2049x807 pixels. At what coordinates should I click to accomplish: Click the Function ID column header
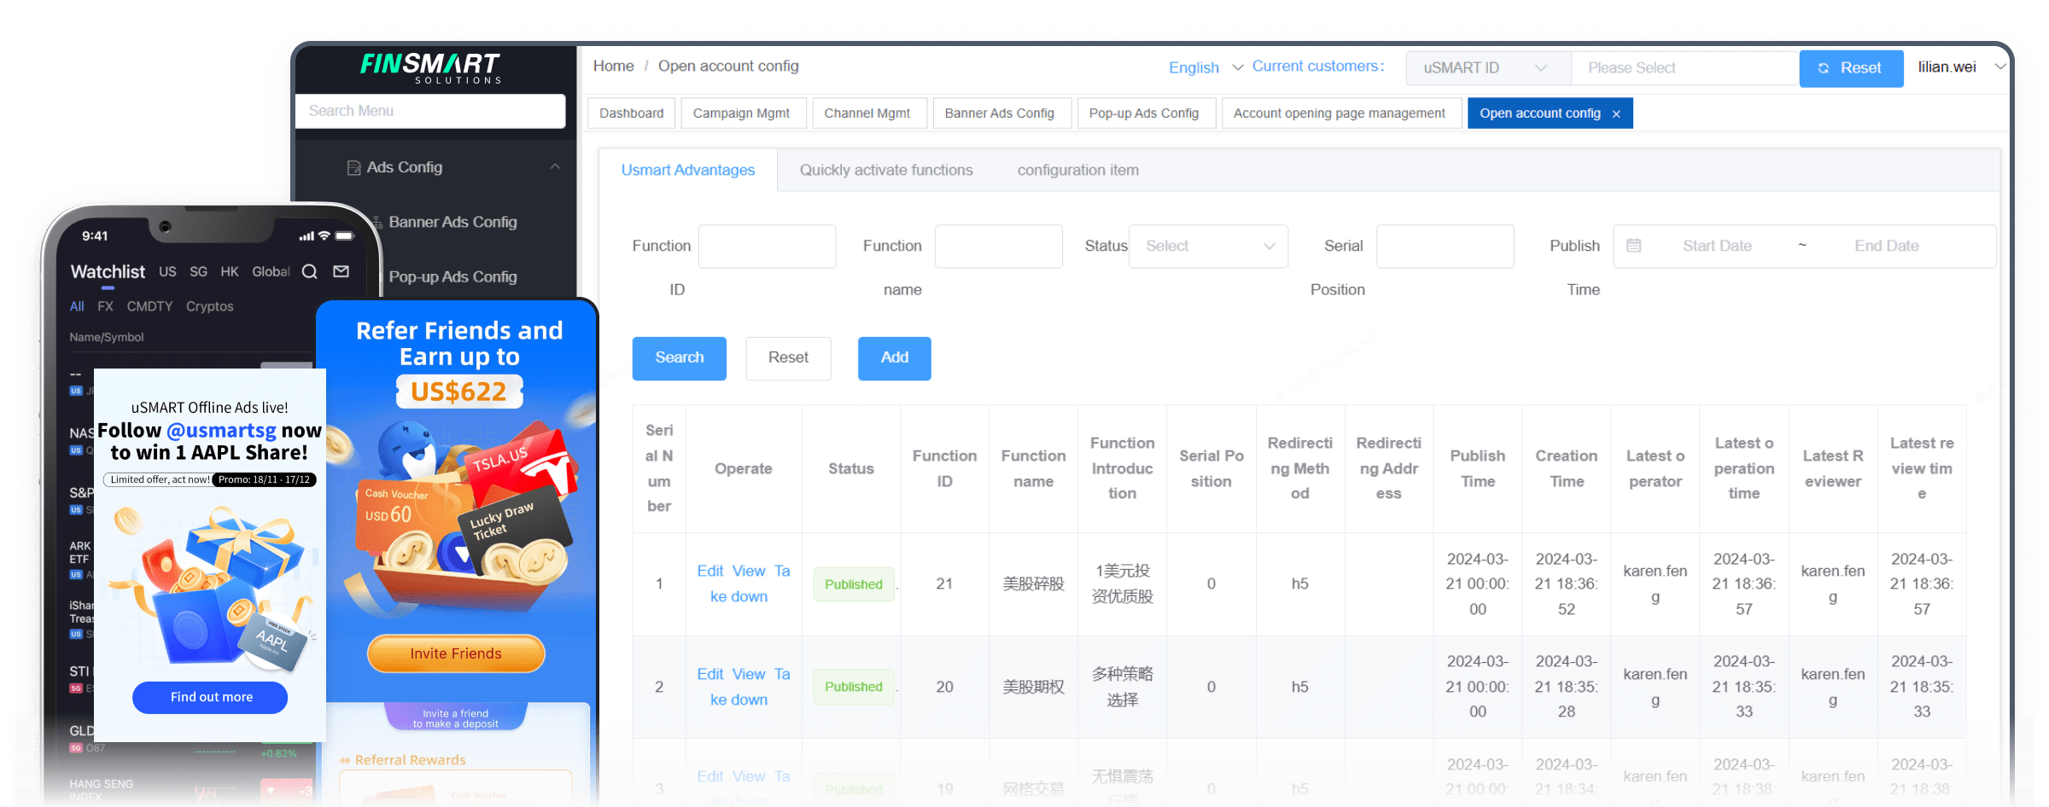tap(944, 468)
